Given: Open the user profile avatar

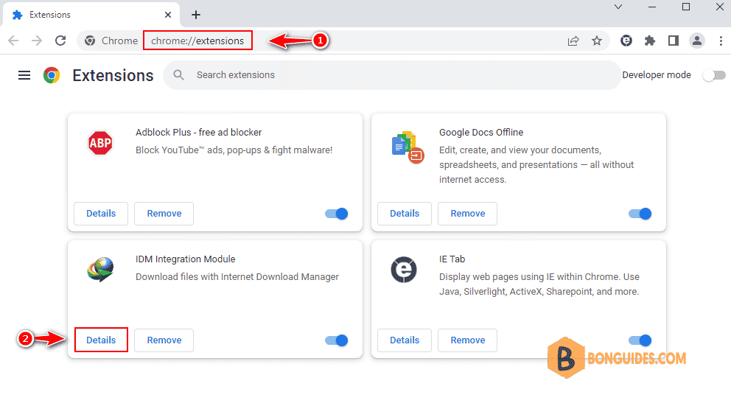Looking at the screenshot, I should (x=697, y=41).
